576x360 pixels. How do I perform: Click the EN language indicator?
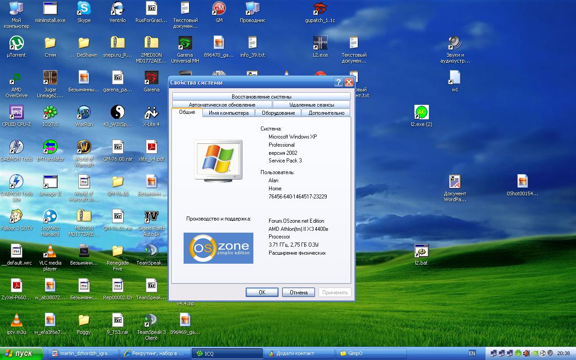point(472,353)
